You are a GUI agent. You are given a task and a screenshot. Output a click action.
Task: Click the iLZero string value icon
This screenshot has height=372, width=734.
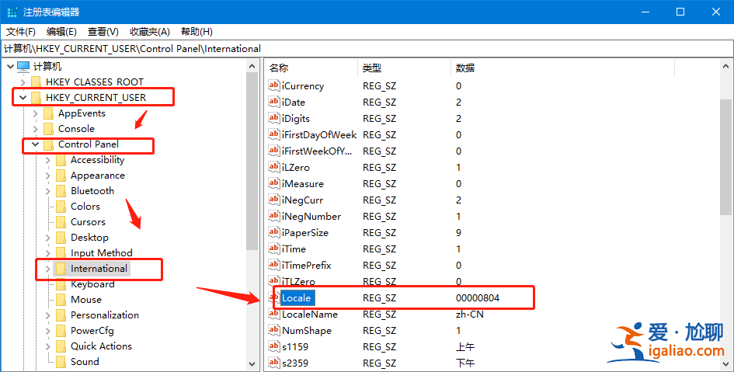(x=274, y=167)
